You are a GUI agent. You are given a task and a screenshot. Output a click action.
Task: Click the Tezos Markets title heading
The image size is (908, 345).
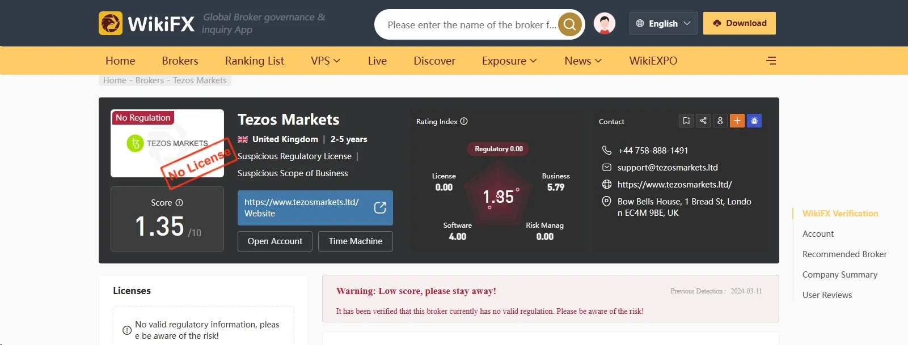pyautogui.click(x=288, y=120)
